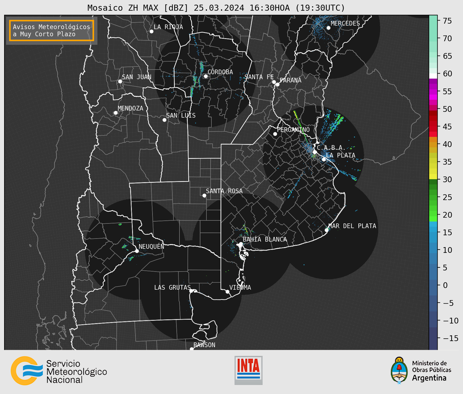Click the Argentina wordmark under Obras Públicas
463x394 pixels.
pyautogui.click(x=429, y=378)
